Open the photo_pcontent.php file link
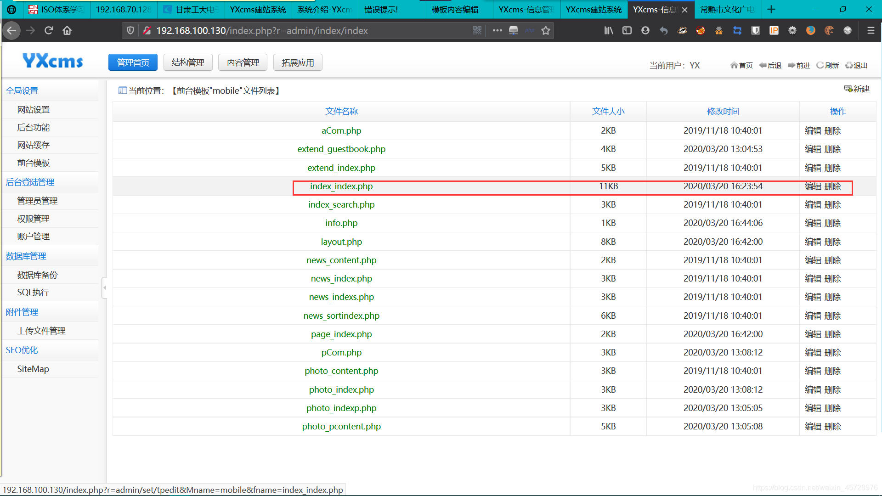The image size is (882, 496). coord(341,427)
